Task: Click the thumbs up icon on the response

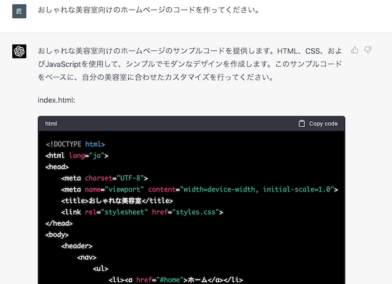Action: point(354,50)
